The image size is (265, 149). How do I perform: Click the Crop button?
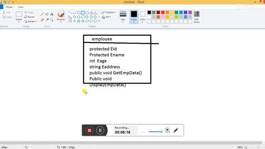[29, 12]
